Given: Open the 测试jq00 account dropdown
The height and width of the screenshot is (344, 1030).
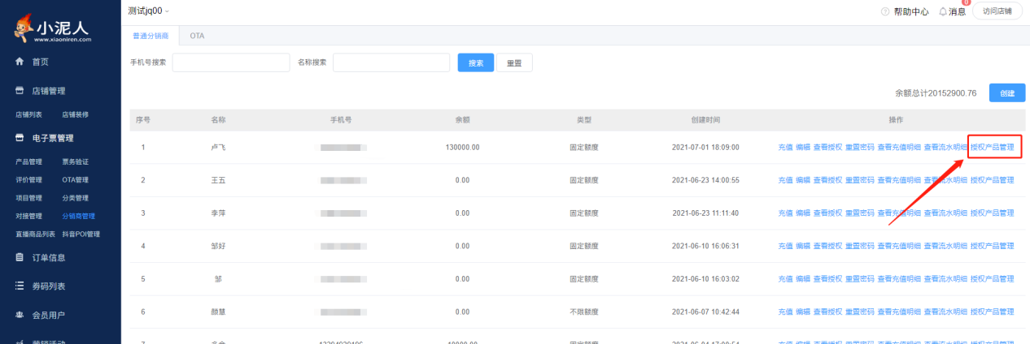Looking at the screenshot, I should pyautogui.click(x=150, y=11).
